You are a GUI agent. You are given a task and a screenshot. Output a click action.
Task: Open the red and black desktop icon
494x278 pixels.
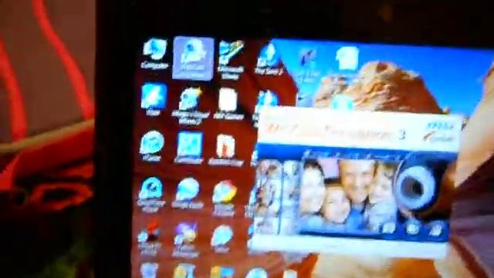pos(150,237)
